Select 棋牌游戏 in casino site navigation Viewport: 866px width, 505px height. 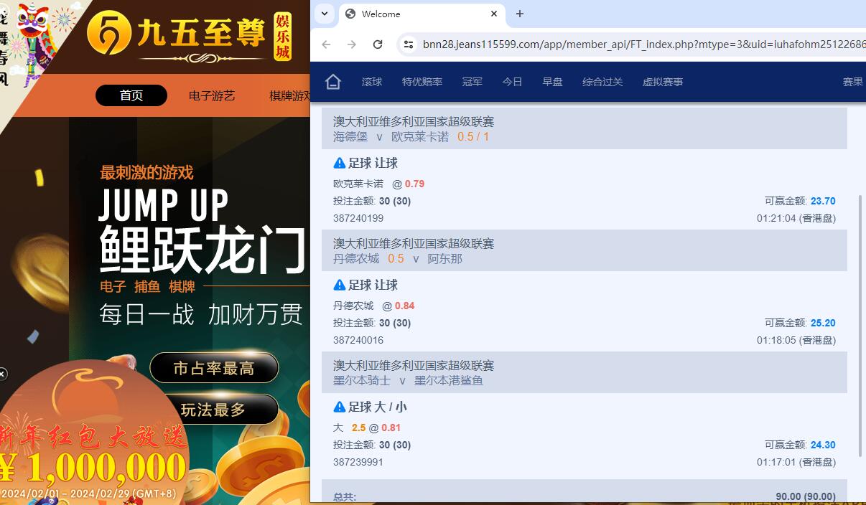tap(289, 95)
